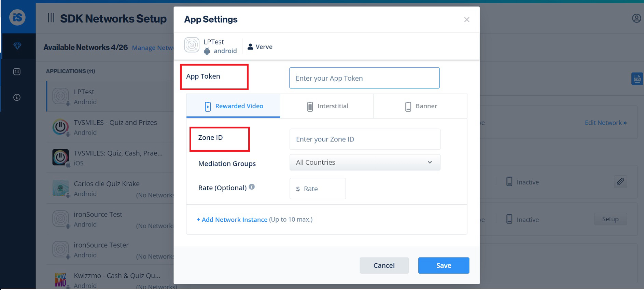Click the Manage Networks link

point(153,48)
